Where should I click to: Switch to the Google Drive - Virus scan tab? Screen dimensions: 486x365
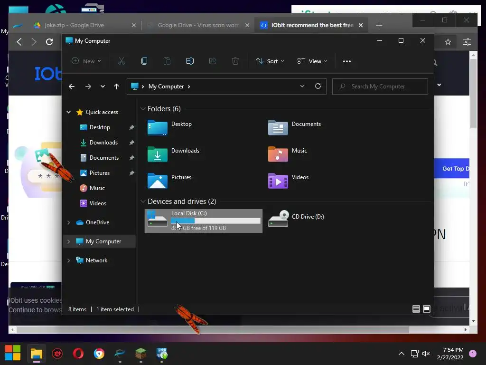pyautogui.click(x=198, y=25)
